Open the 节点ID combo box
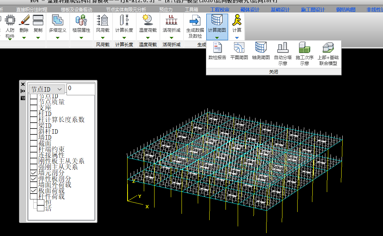Viewport: 383px width, 236px height. pyautogui.click(x=47, y=89)
